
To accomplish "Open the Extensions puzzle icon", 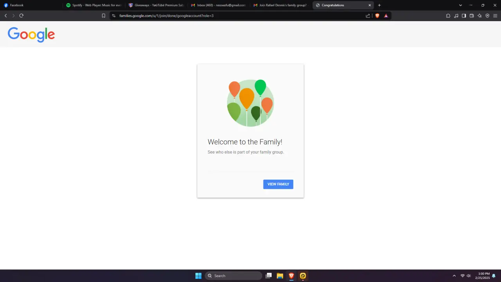I will 448,16.
